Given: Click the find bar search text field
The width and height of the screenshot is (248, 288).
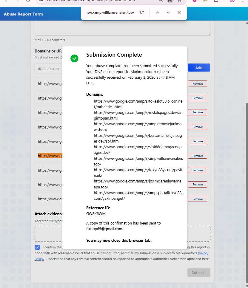Looking at the screenshot, I should [x=110, y=13].
